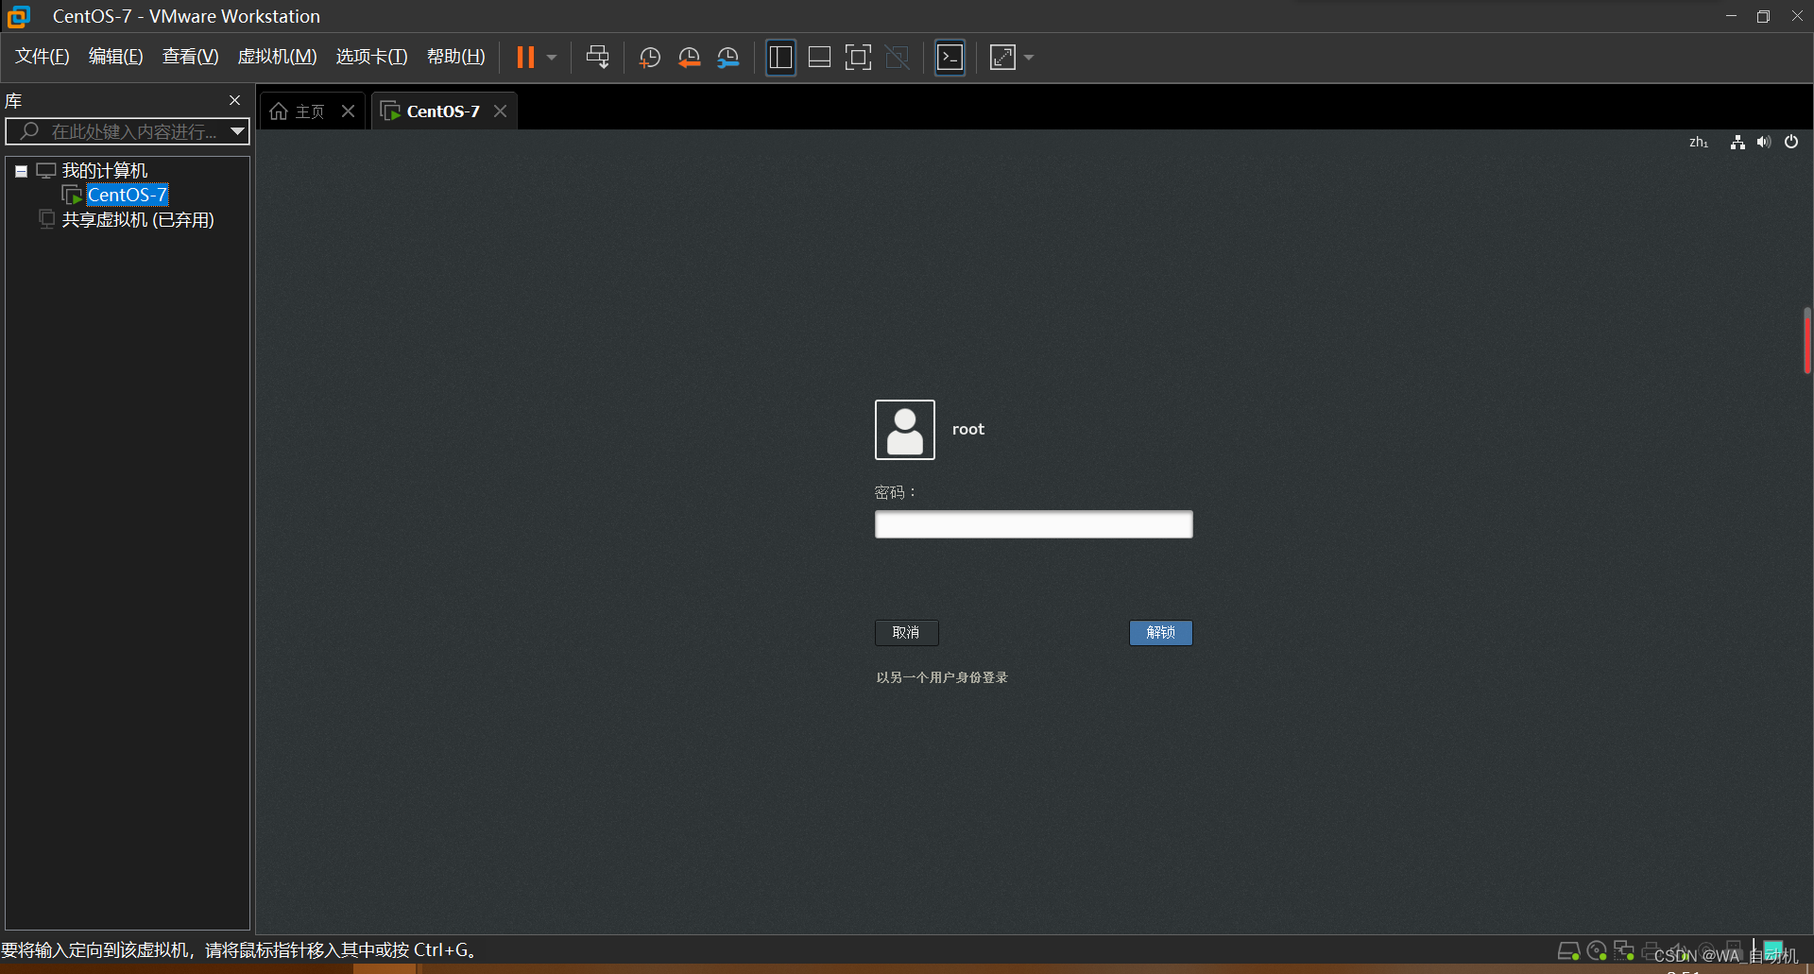Toggle the thumbnail bar view
Image resolution: width=1814 pixels, height=974 pixels.
(x=819, y=58)
